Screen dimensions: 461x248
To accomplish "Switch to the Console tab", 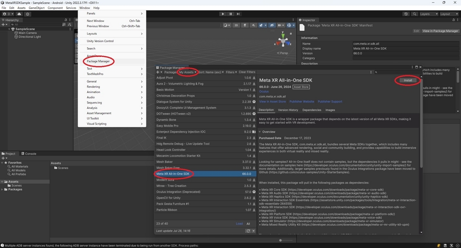I will point(28,154).
